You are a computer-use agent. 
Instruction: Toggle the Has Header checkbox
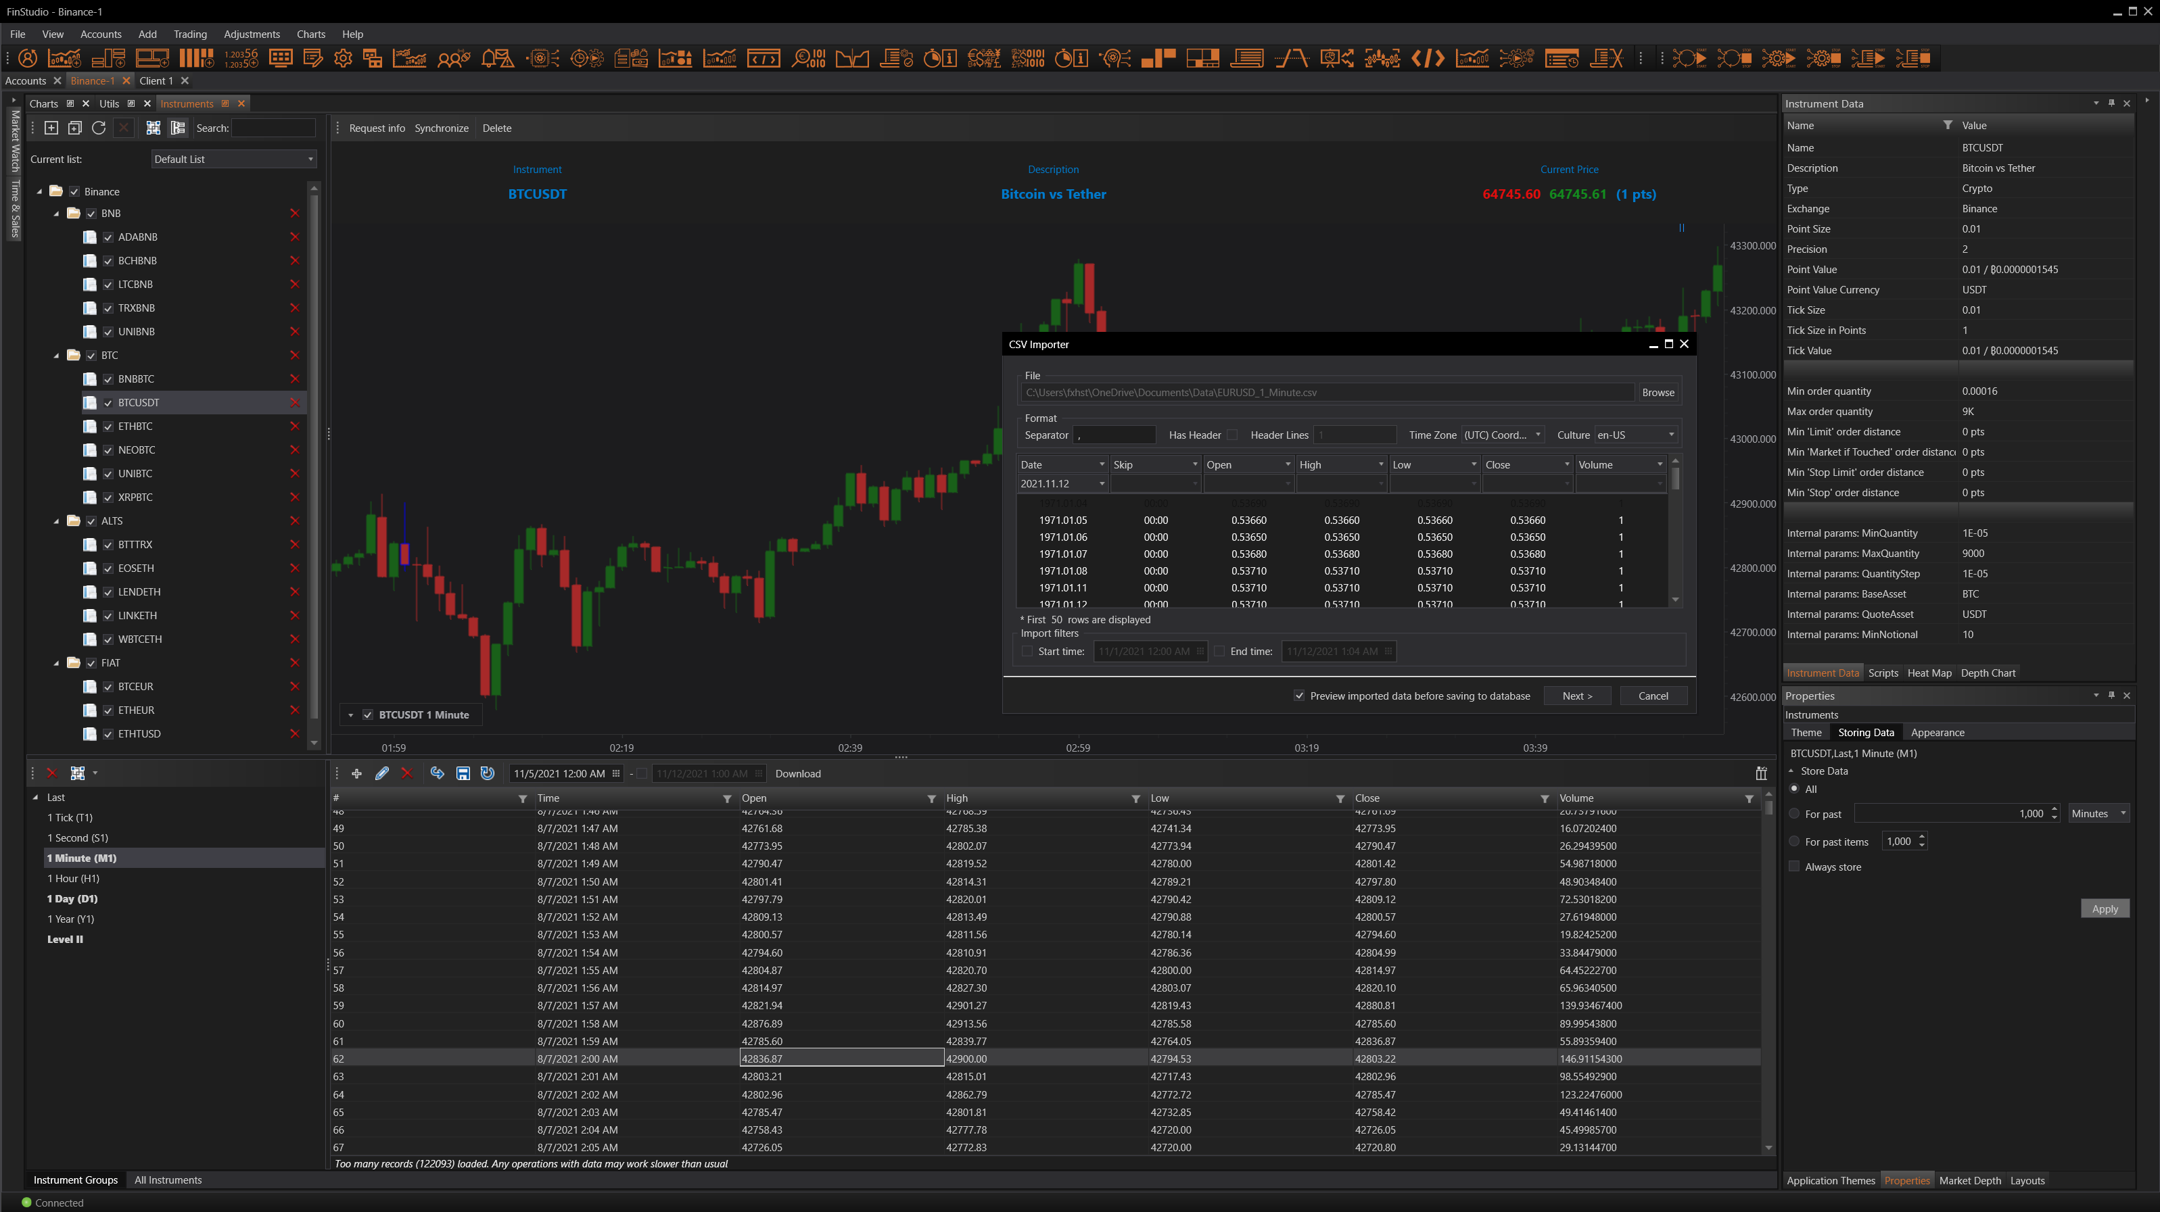point(1231,435)
